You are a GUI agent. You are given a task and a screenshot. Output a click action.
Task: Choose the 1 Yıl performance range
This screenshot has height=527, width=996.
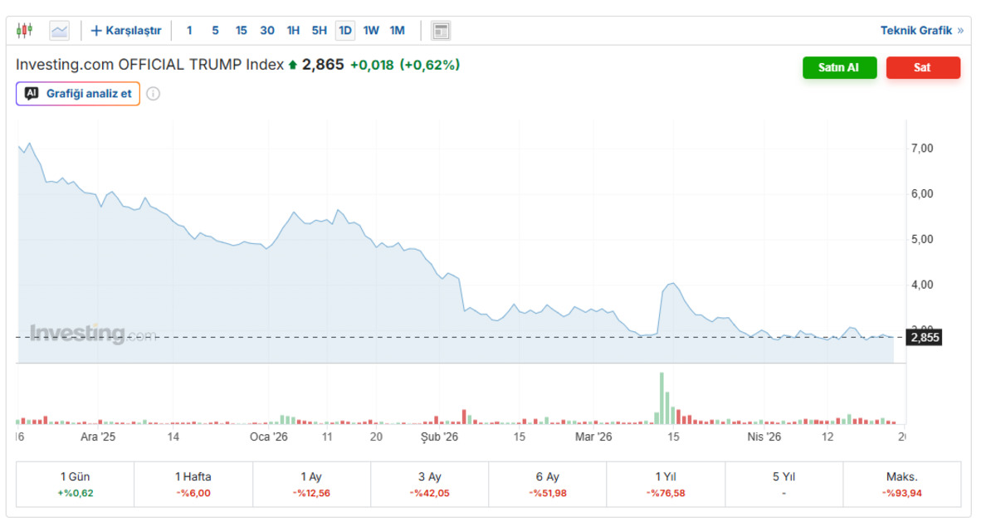[666, 485]
